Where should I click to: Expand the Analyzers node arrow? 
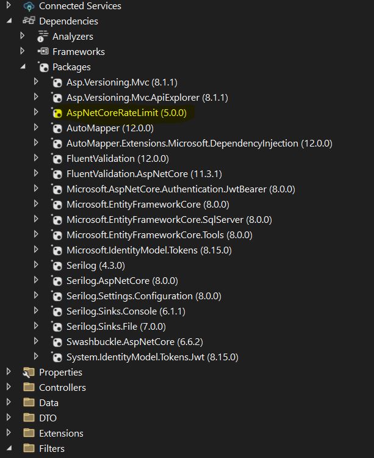[23, 37]
